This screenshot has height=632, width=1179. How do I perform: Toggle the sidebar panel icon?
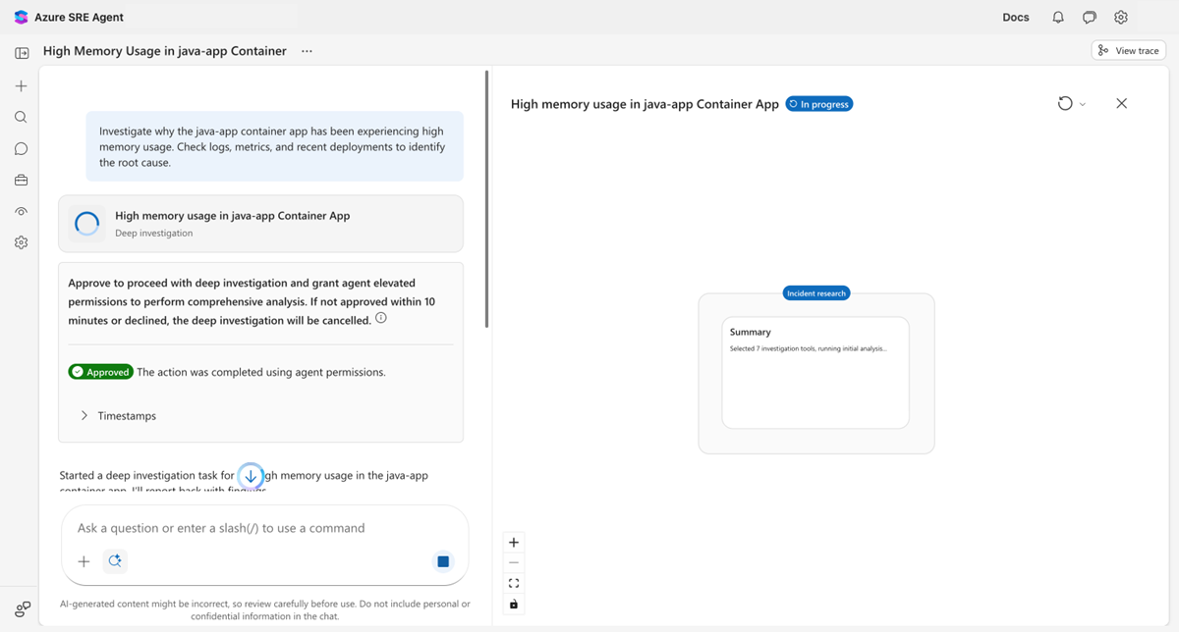pyautogui.click(x=22, y=52)
